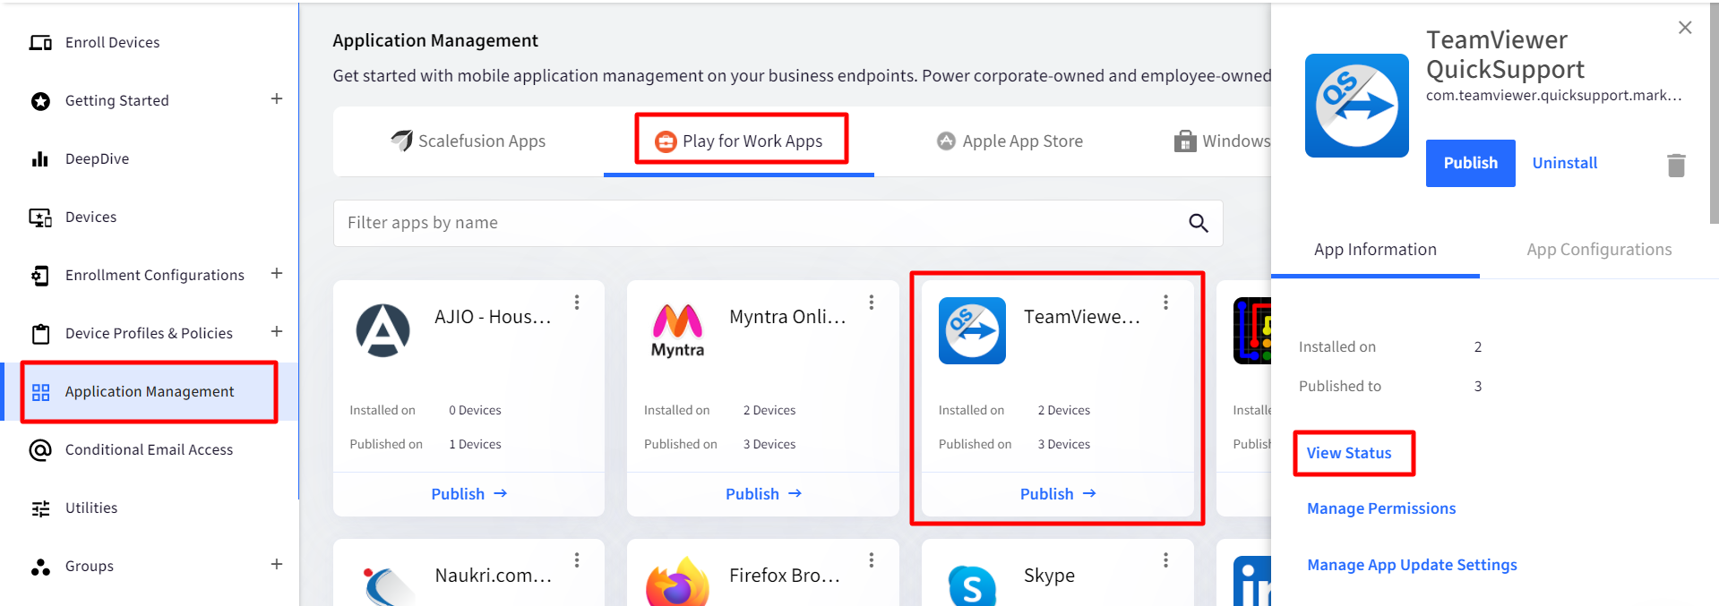Click Enrollment Configurations icon
Screen dimensions: 1719x606
[x=40, y=276]
